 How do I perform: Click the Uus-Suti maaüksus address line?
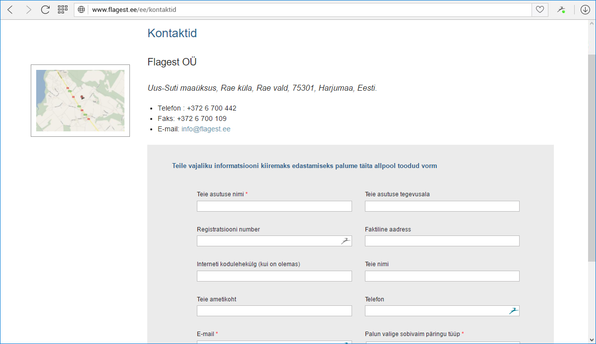click(x=262, y=88)
